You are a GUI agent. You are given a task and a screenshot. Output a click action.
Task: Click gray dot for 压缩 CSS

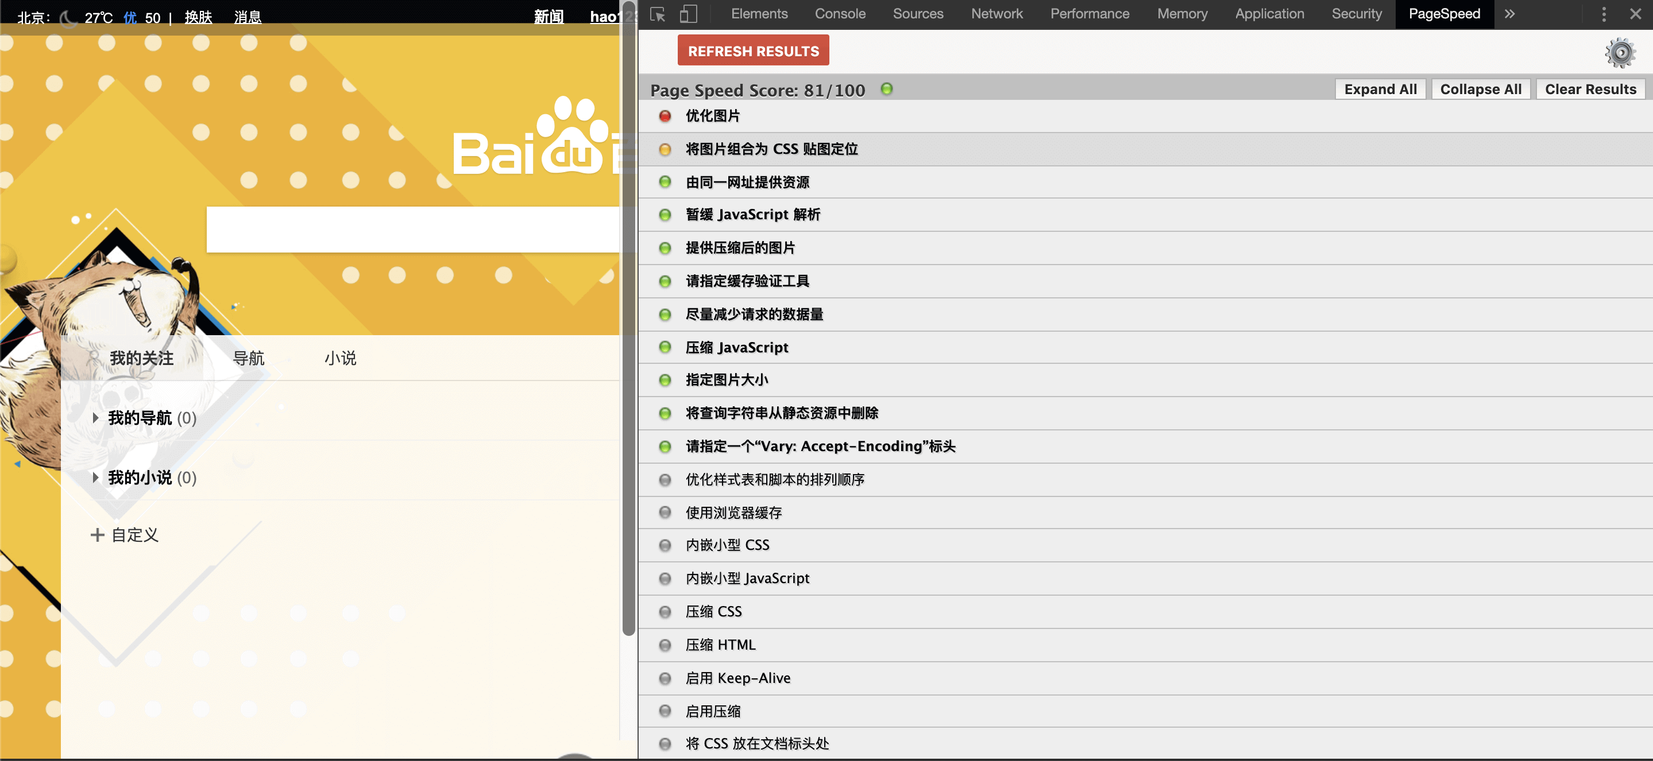pos(665,612)
